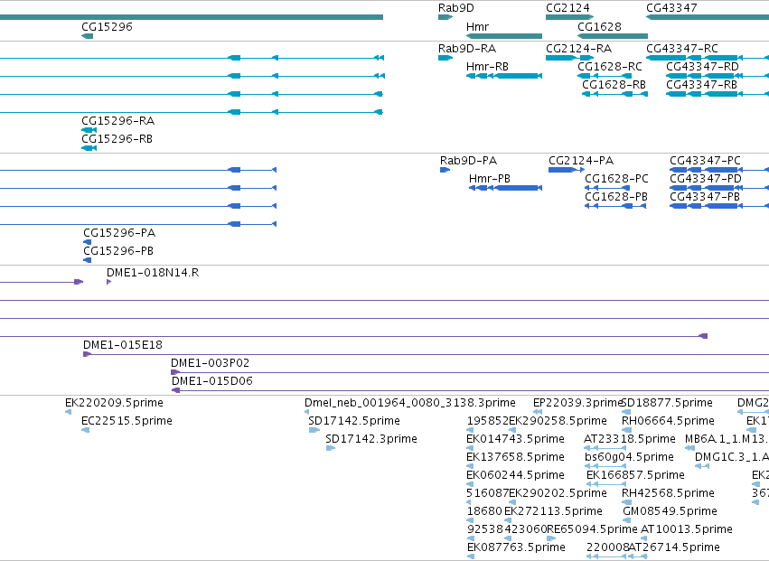Open the EK087763.5prime EST label
This screenshot has height=561, width=769.
click(x=516, y=547)
